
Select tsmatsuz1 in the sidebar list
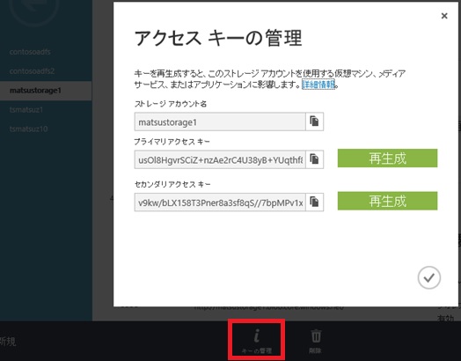[26, 110]
